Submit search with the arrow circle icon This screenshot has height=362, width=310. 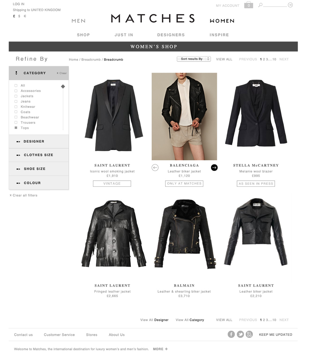pyautogui.click(x=290, y=5)
